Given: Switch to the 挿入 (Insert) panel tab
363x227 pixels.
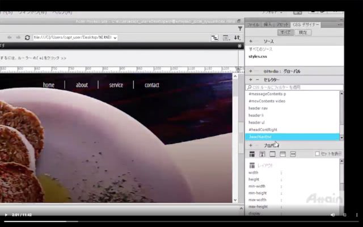Looking at the screenshot, I should [268, 25].
